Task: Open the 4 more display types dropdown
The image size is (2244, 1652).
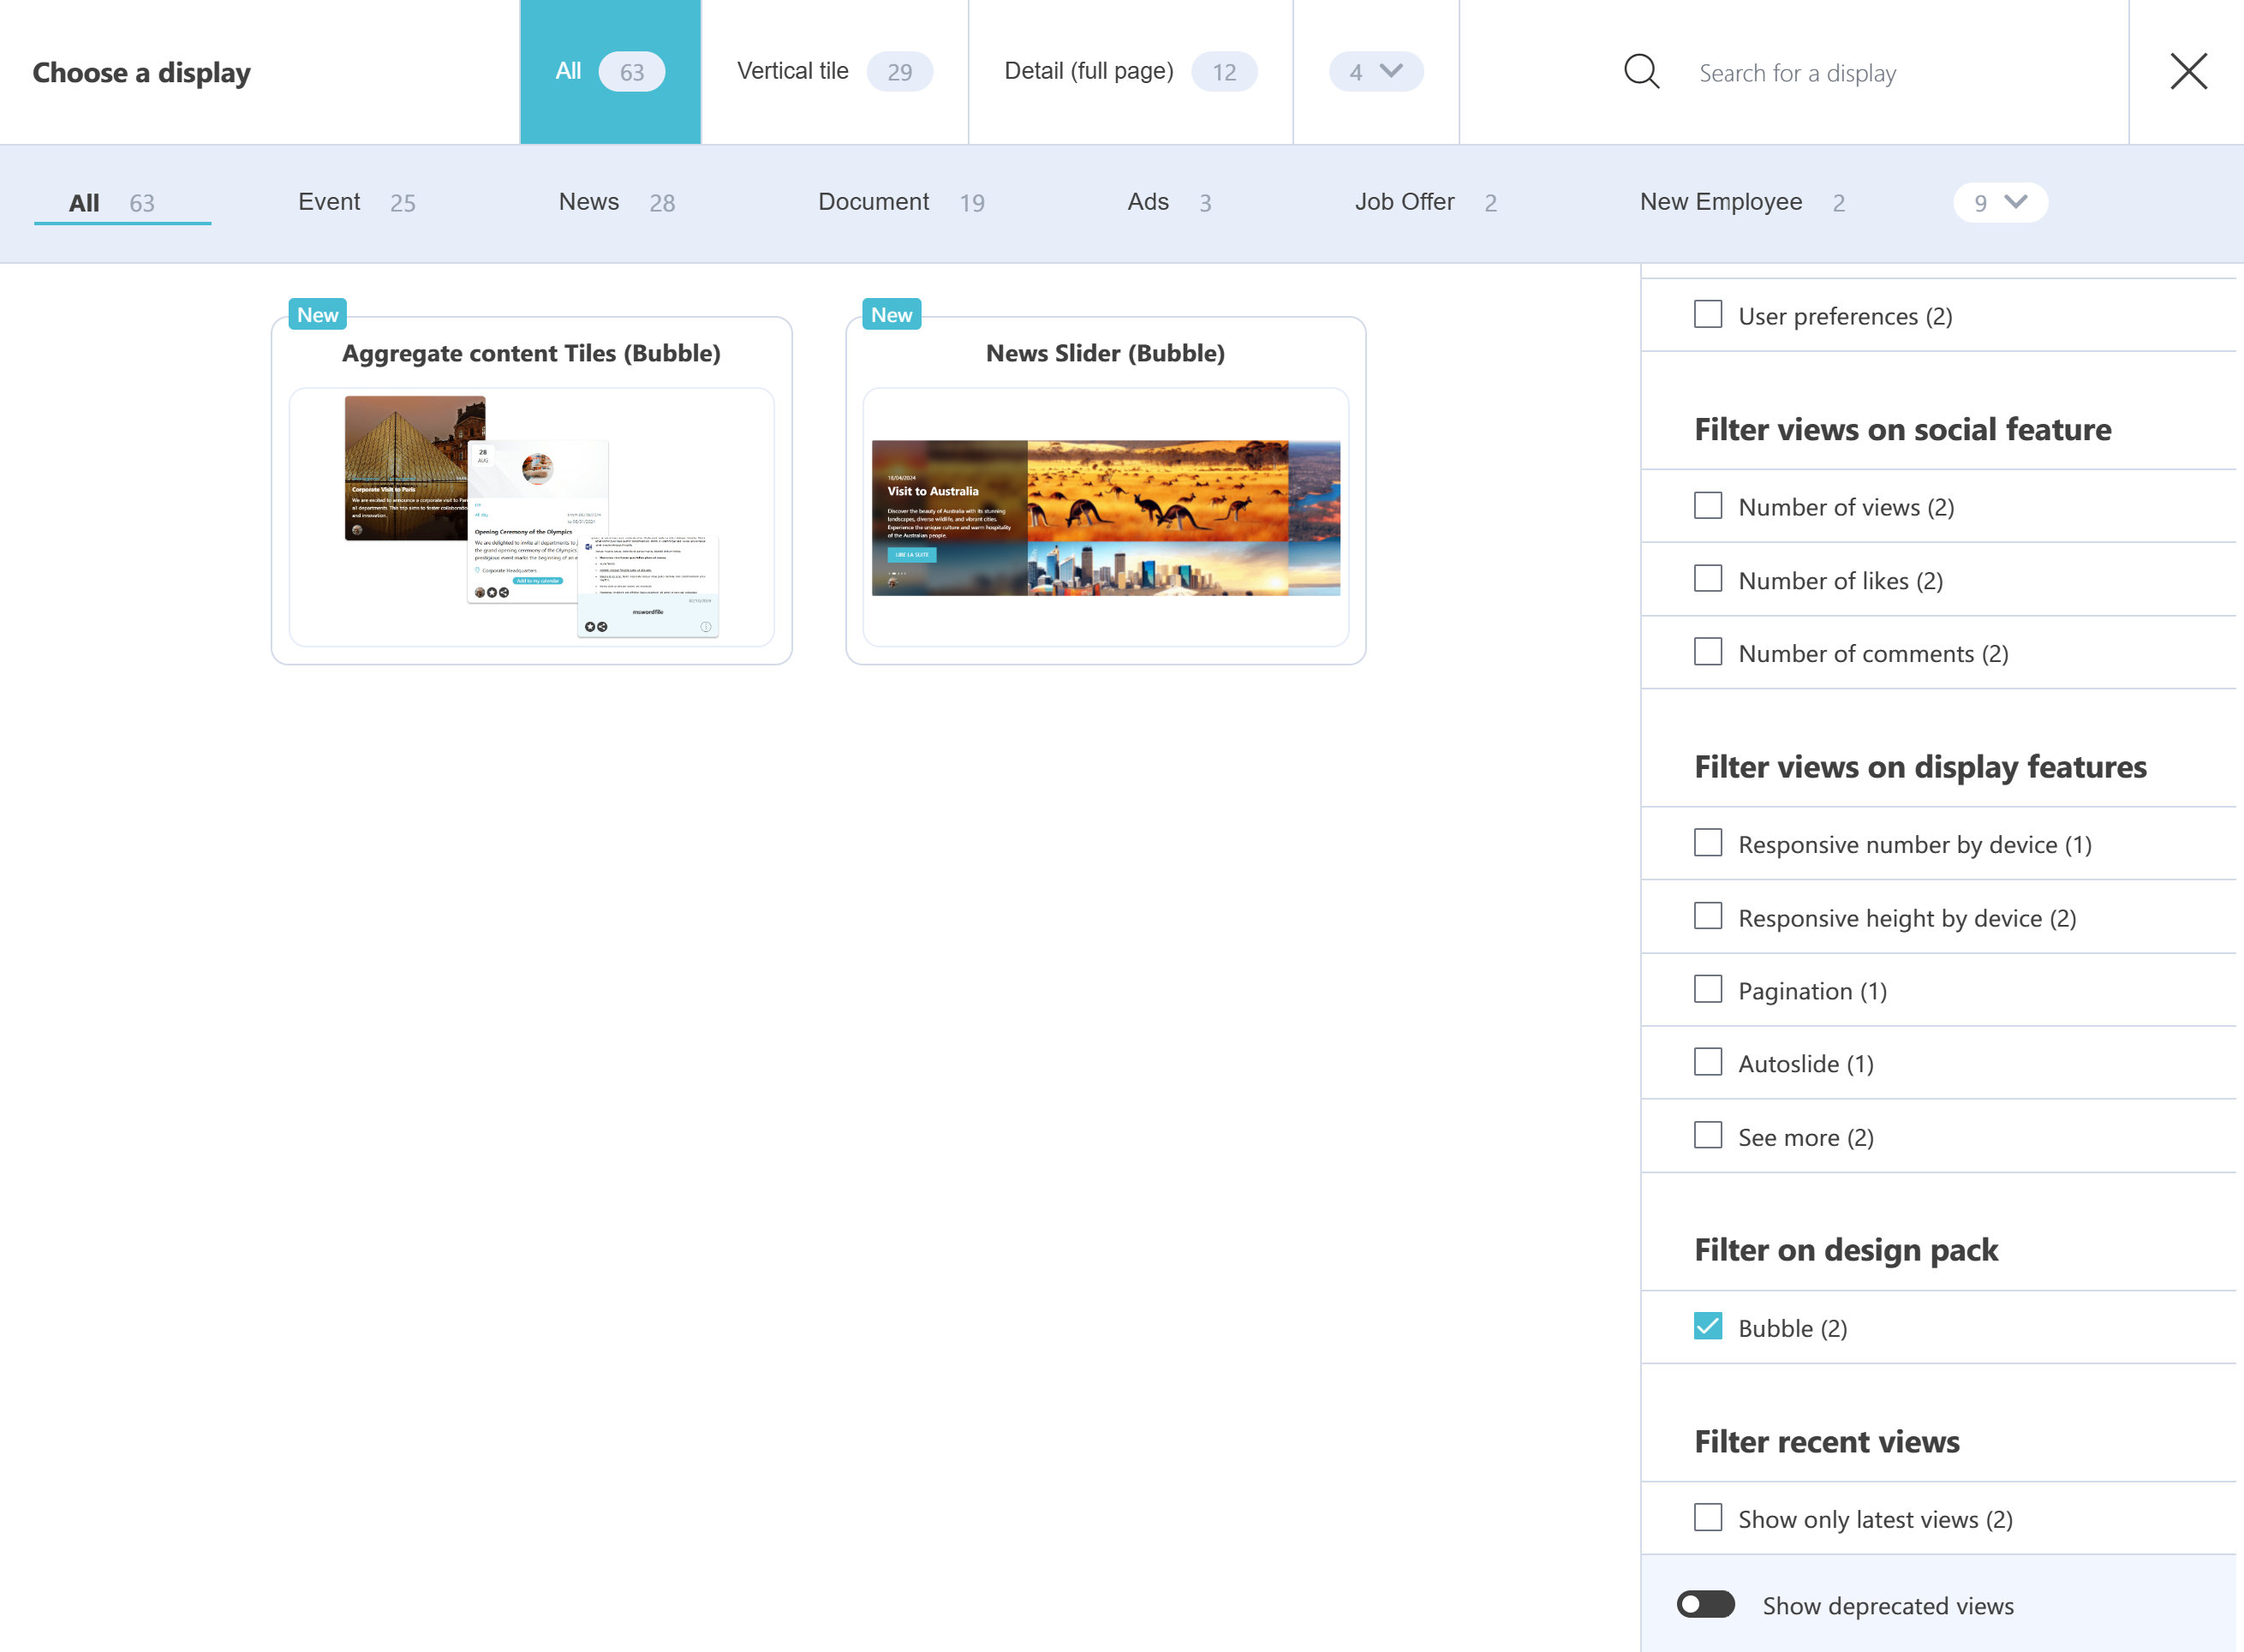Action: [1376, 71]
